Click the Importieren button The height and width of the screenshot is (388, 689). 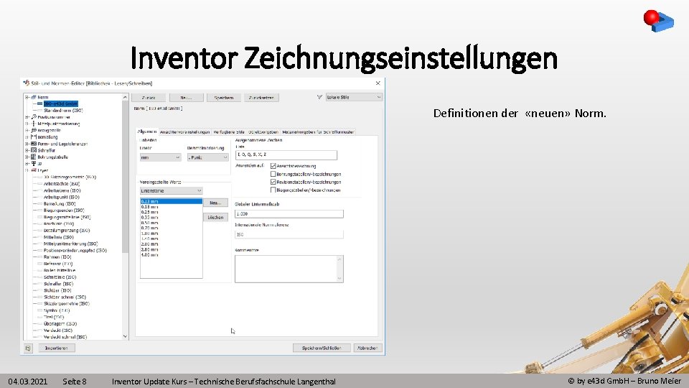pos(56,348)
